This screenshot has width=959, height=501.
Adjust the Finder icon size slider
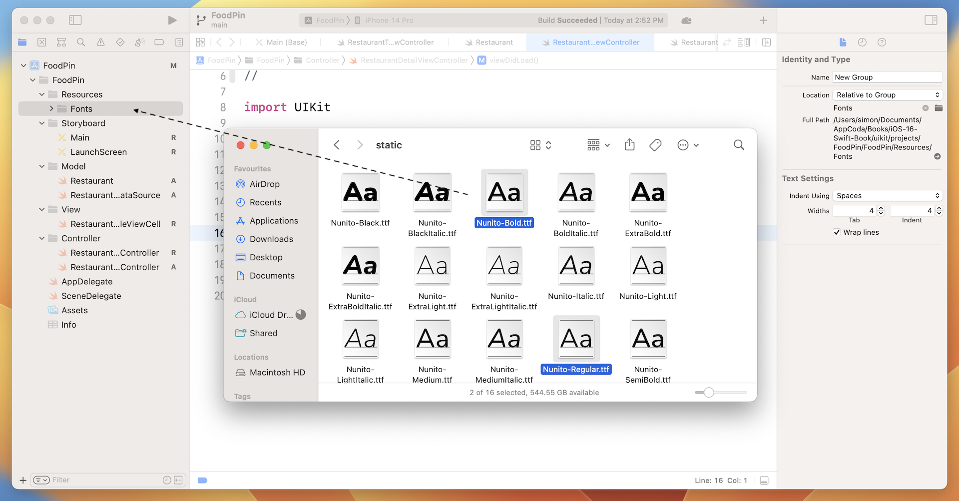tap(708, 393)
